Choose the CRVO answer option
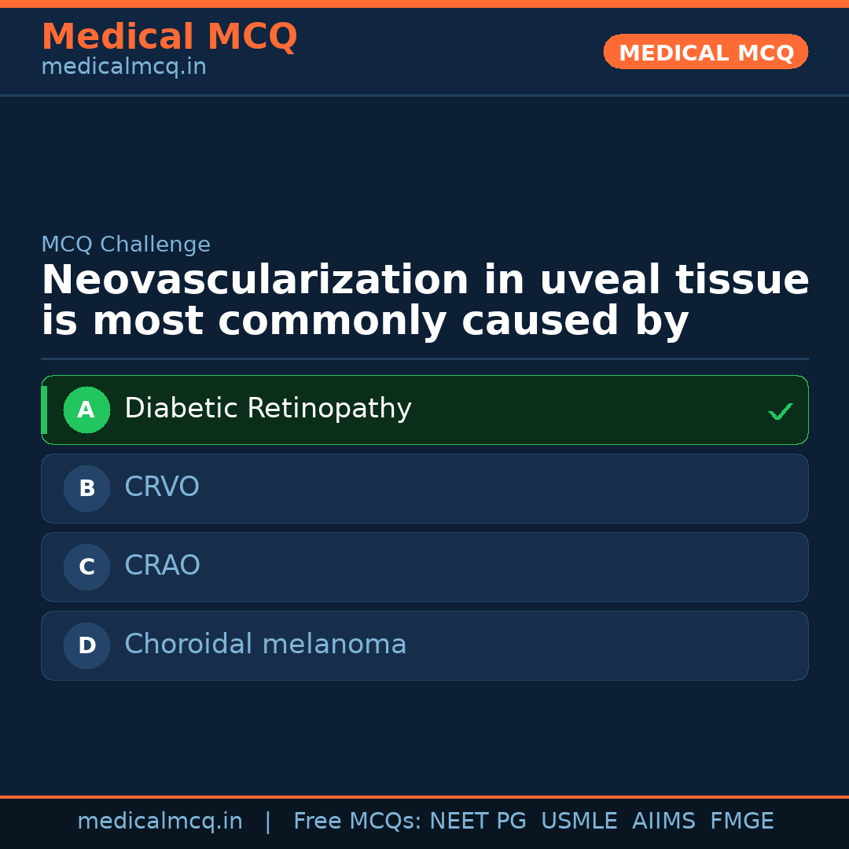This screenshot has height=849, width=849. coord(162,487)
